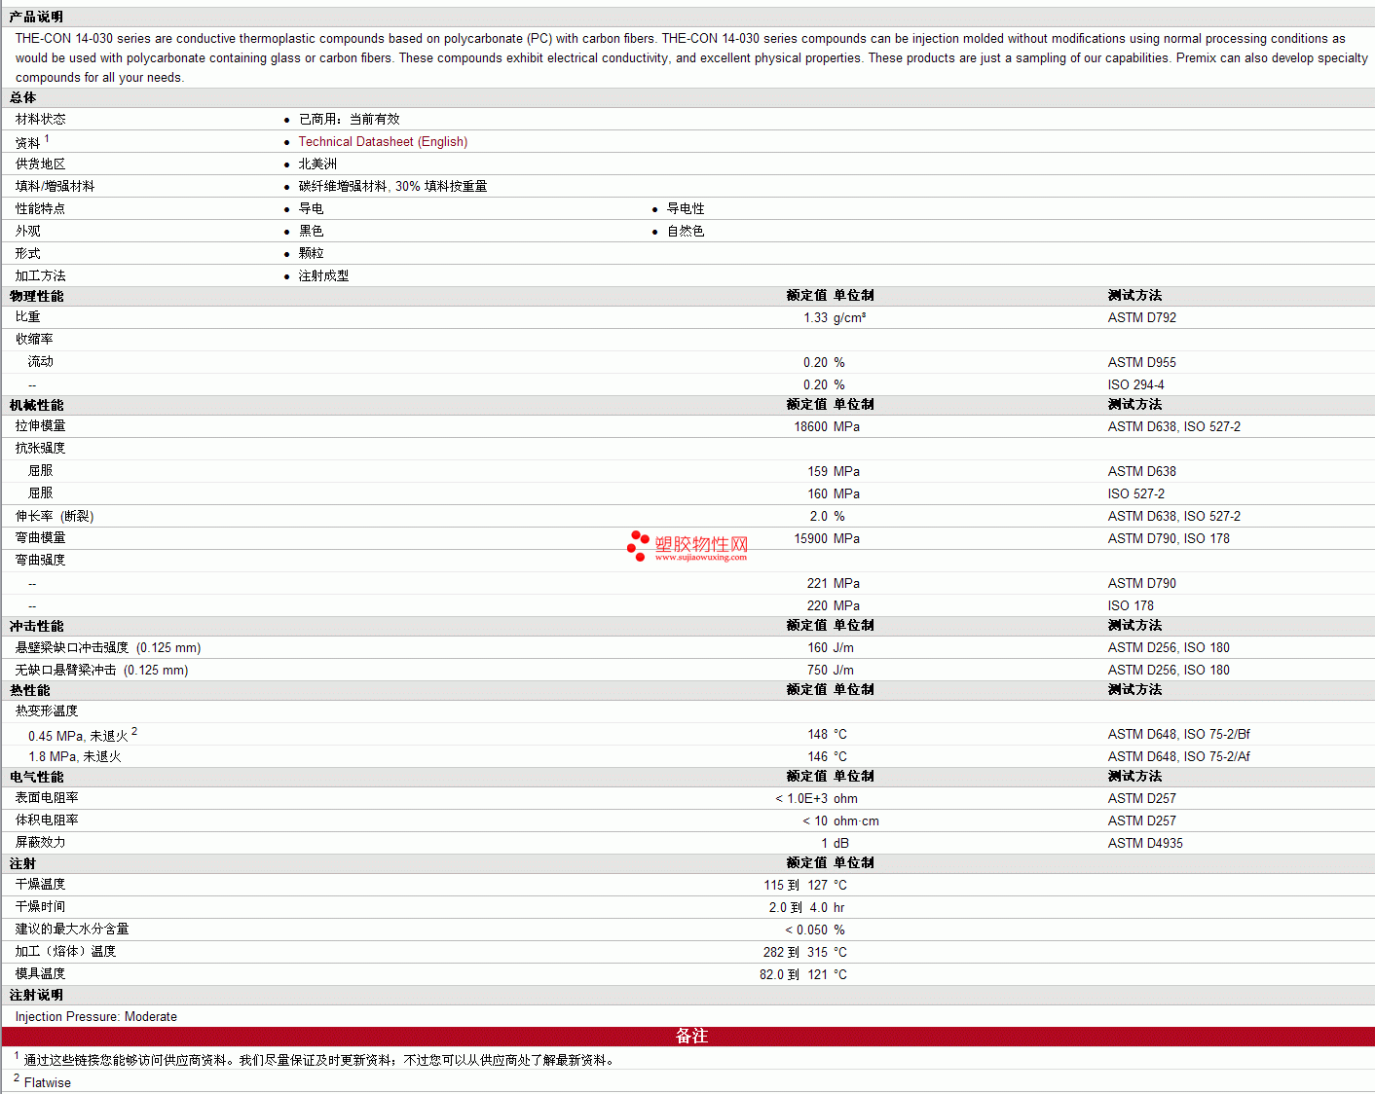Select the 15900 flexural modulus value
Viewport: 1375px width, 1094px height.
tap(810, 539)
